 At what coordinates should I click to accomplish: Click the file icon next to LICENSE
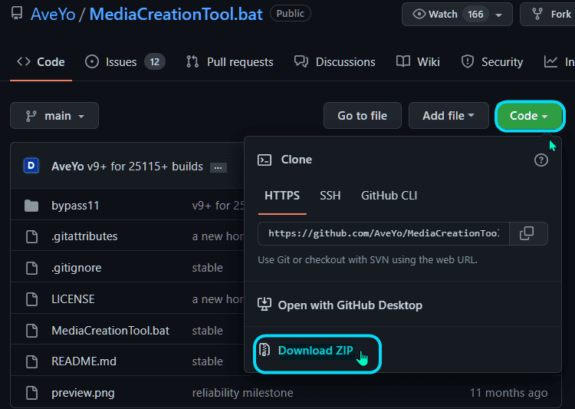[x=31, y=299]
